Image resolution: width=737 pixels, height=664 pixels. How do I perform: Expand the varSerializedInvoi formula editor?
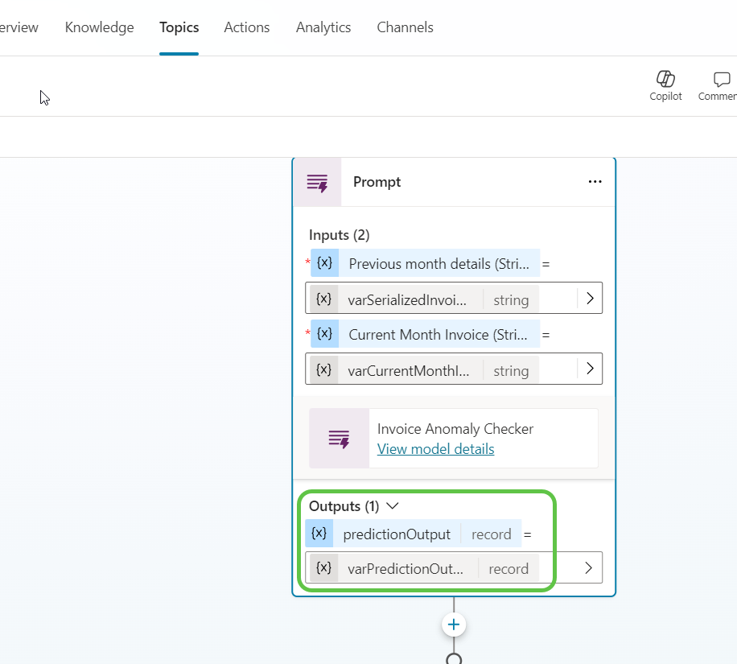coord(590,298)
